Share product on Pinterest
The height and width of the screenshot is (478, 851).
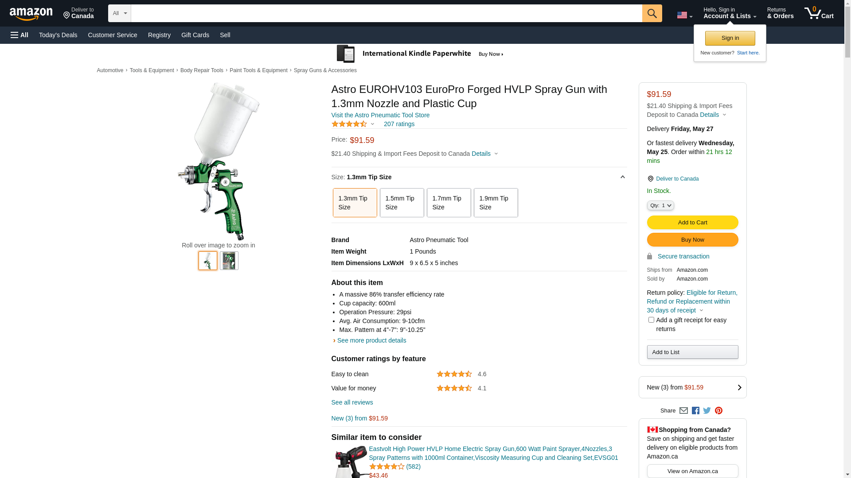pos(718,411)
